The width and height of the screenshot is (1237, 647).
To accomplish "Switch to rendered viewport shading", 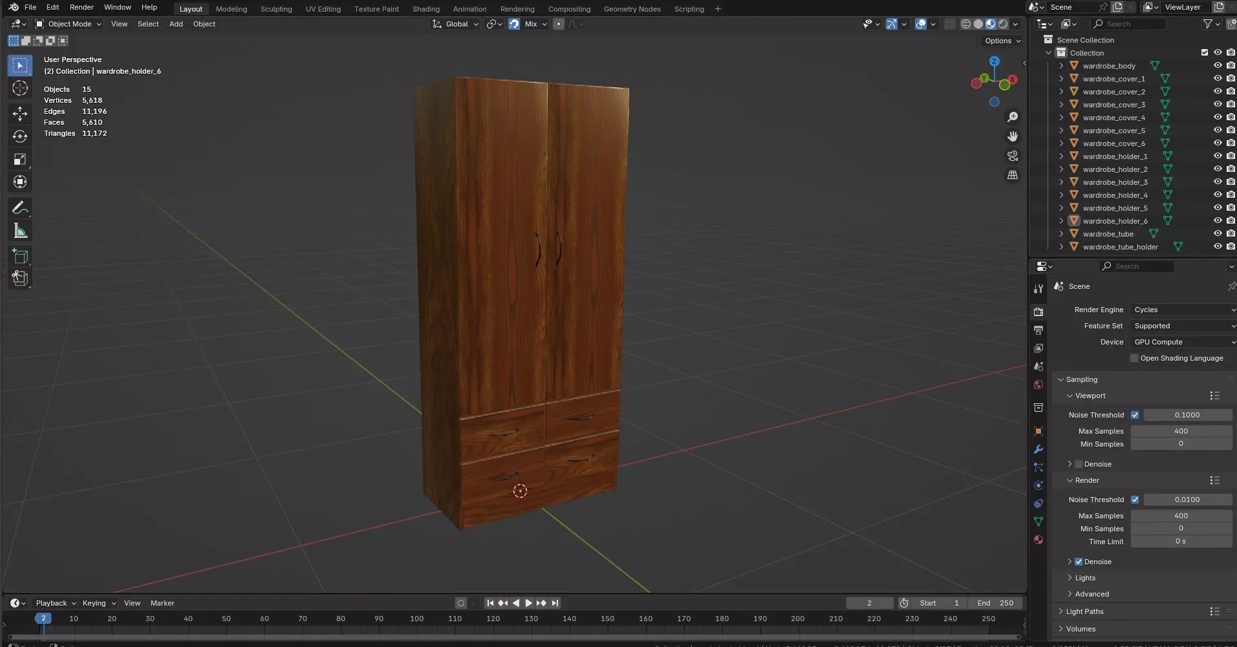I will pos(1003,24).
